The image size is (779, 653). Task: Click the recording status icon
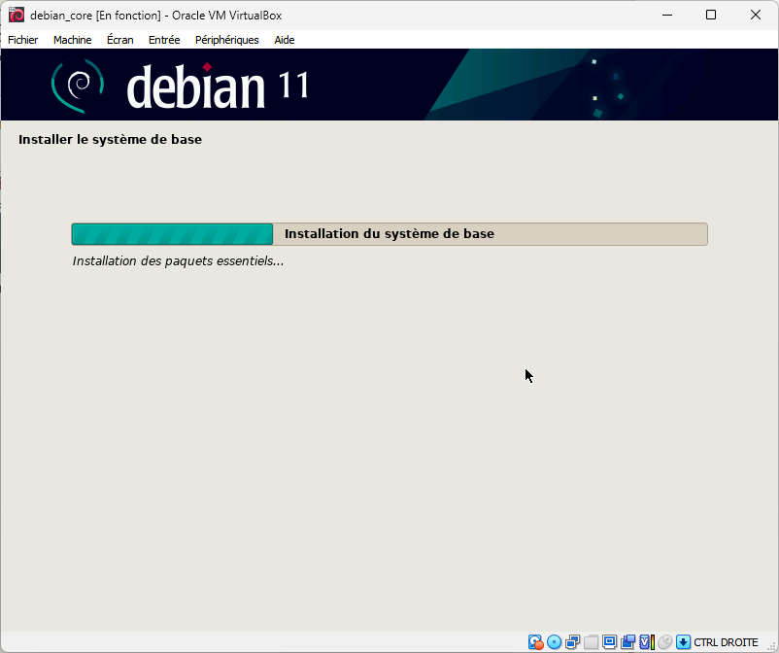[x=628, y=642]
